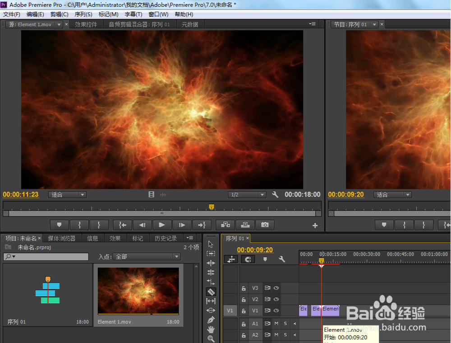Screen dimensions: 451x343
Task: Toggle lock on V1 track
Action: click(244, 311)
